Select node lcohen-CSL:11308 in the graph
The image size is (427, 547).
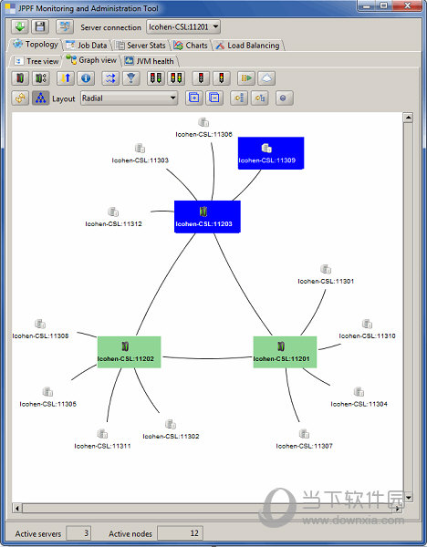(40, 329)
